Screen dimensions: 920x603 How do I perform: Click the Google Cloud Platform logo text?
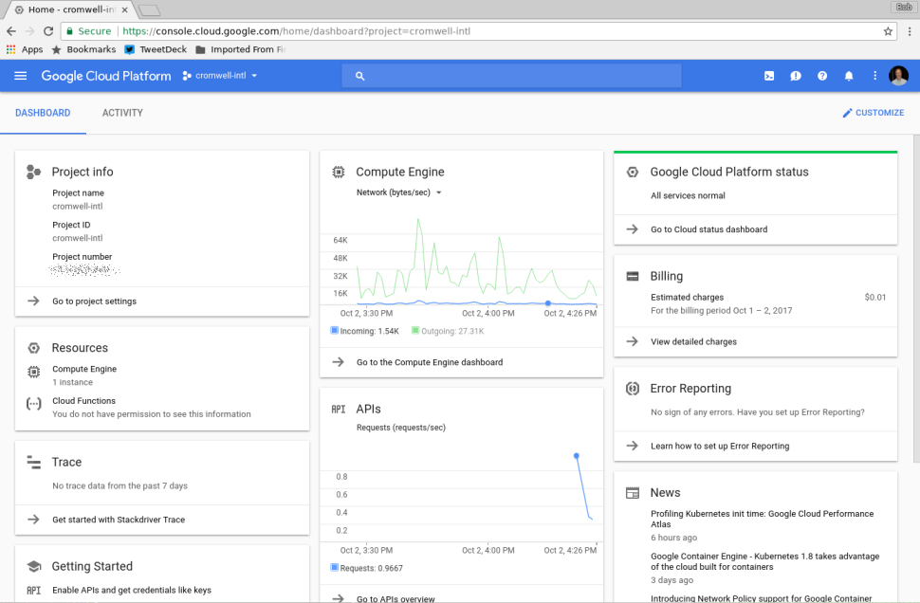(106, 76)
